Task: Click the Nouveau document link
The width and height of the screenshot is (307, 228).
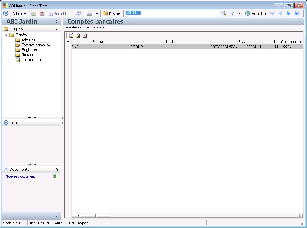Action: point(20,176)
